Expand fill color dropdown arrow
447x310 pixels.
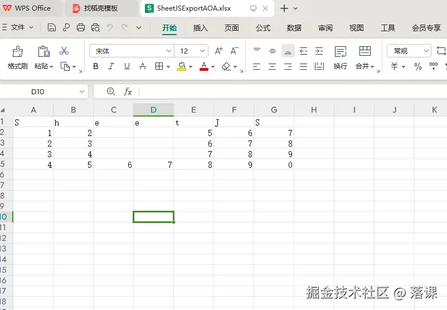pos(191,67)
